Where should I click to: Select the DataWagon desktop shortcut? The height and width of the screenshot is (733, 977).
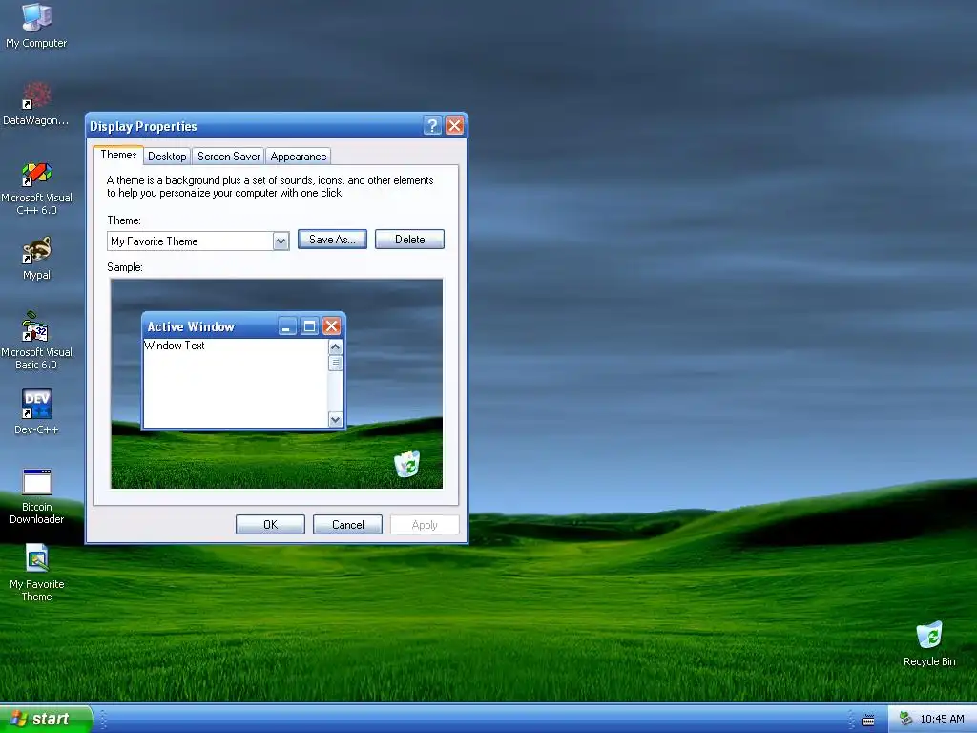click(36, 103)
